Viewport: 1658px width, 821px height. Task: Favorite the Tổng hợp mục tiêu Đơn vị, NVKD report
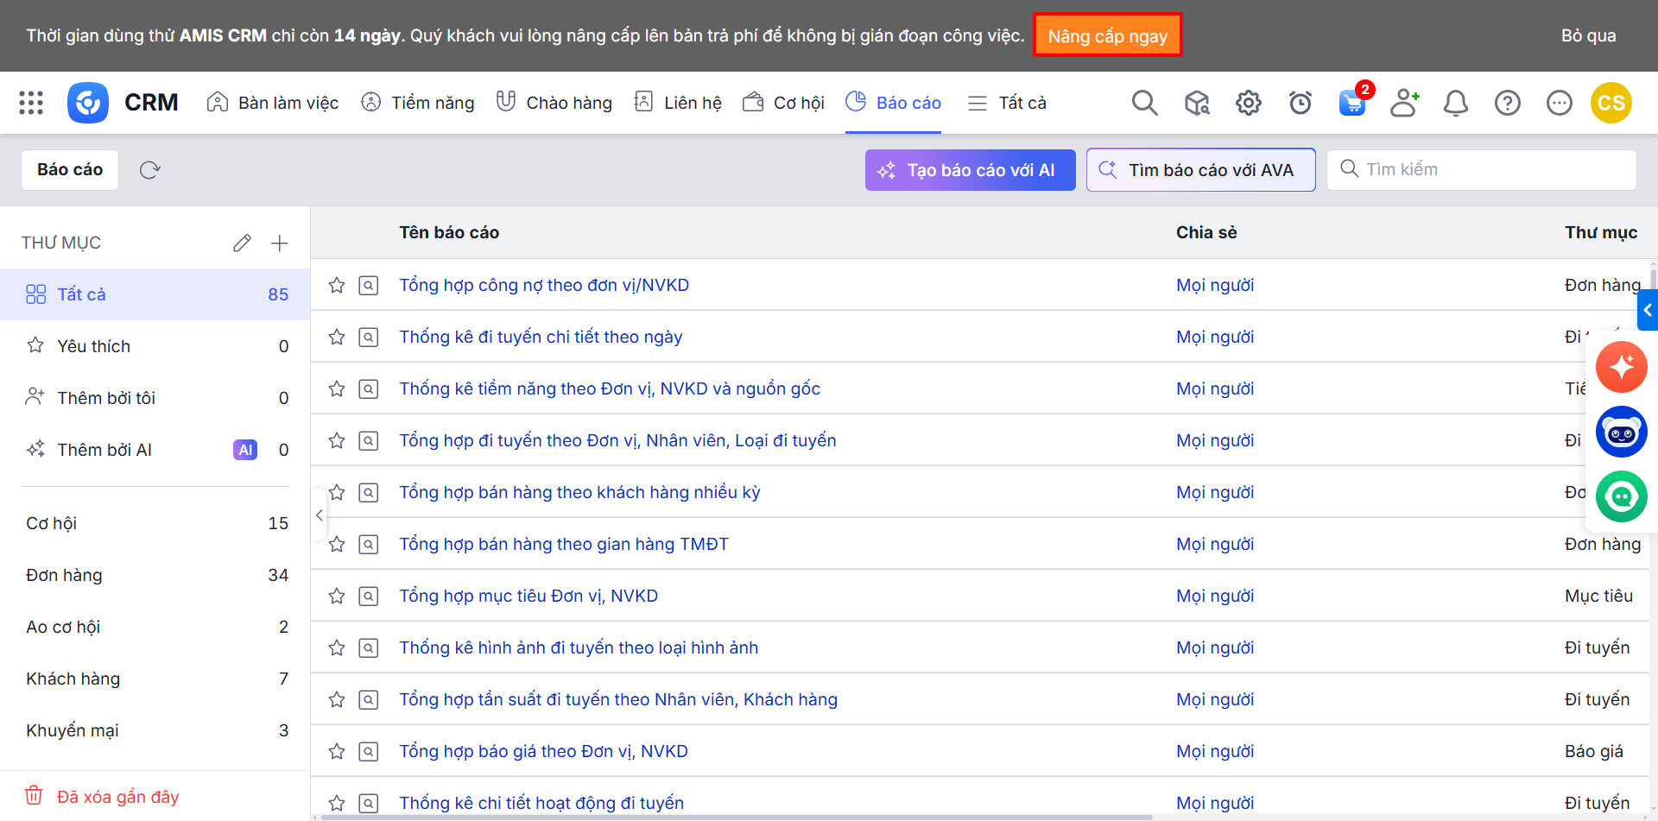pyautogui.click(x=337, y=597)
